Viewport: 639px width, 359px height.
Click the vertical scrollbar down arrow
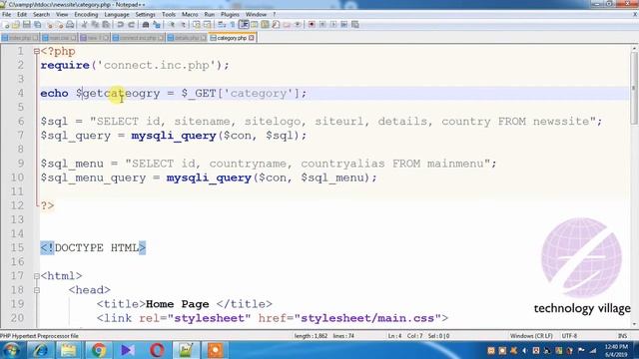coord(634,324)
